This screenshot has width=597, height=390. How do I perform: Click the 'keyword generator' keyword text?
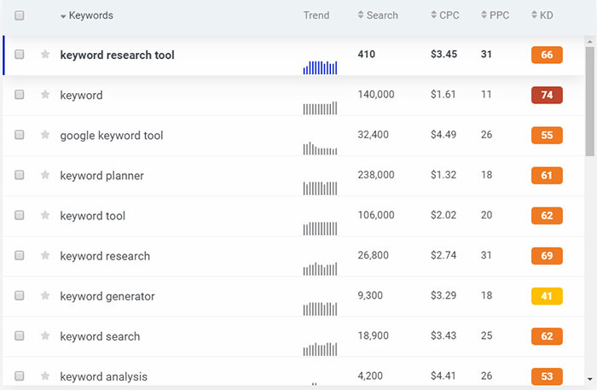[x=107, y=296]
